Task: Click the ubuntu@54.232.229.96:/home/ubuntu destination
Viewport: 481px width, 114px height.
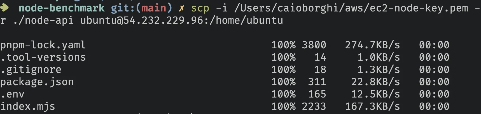Action: click(x=181, y=20)
